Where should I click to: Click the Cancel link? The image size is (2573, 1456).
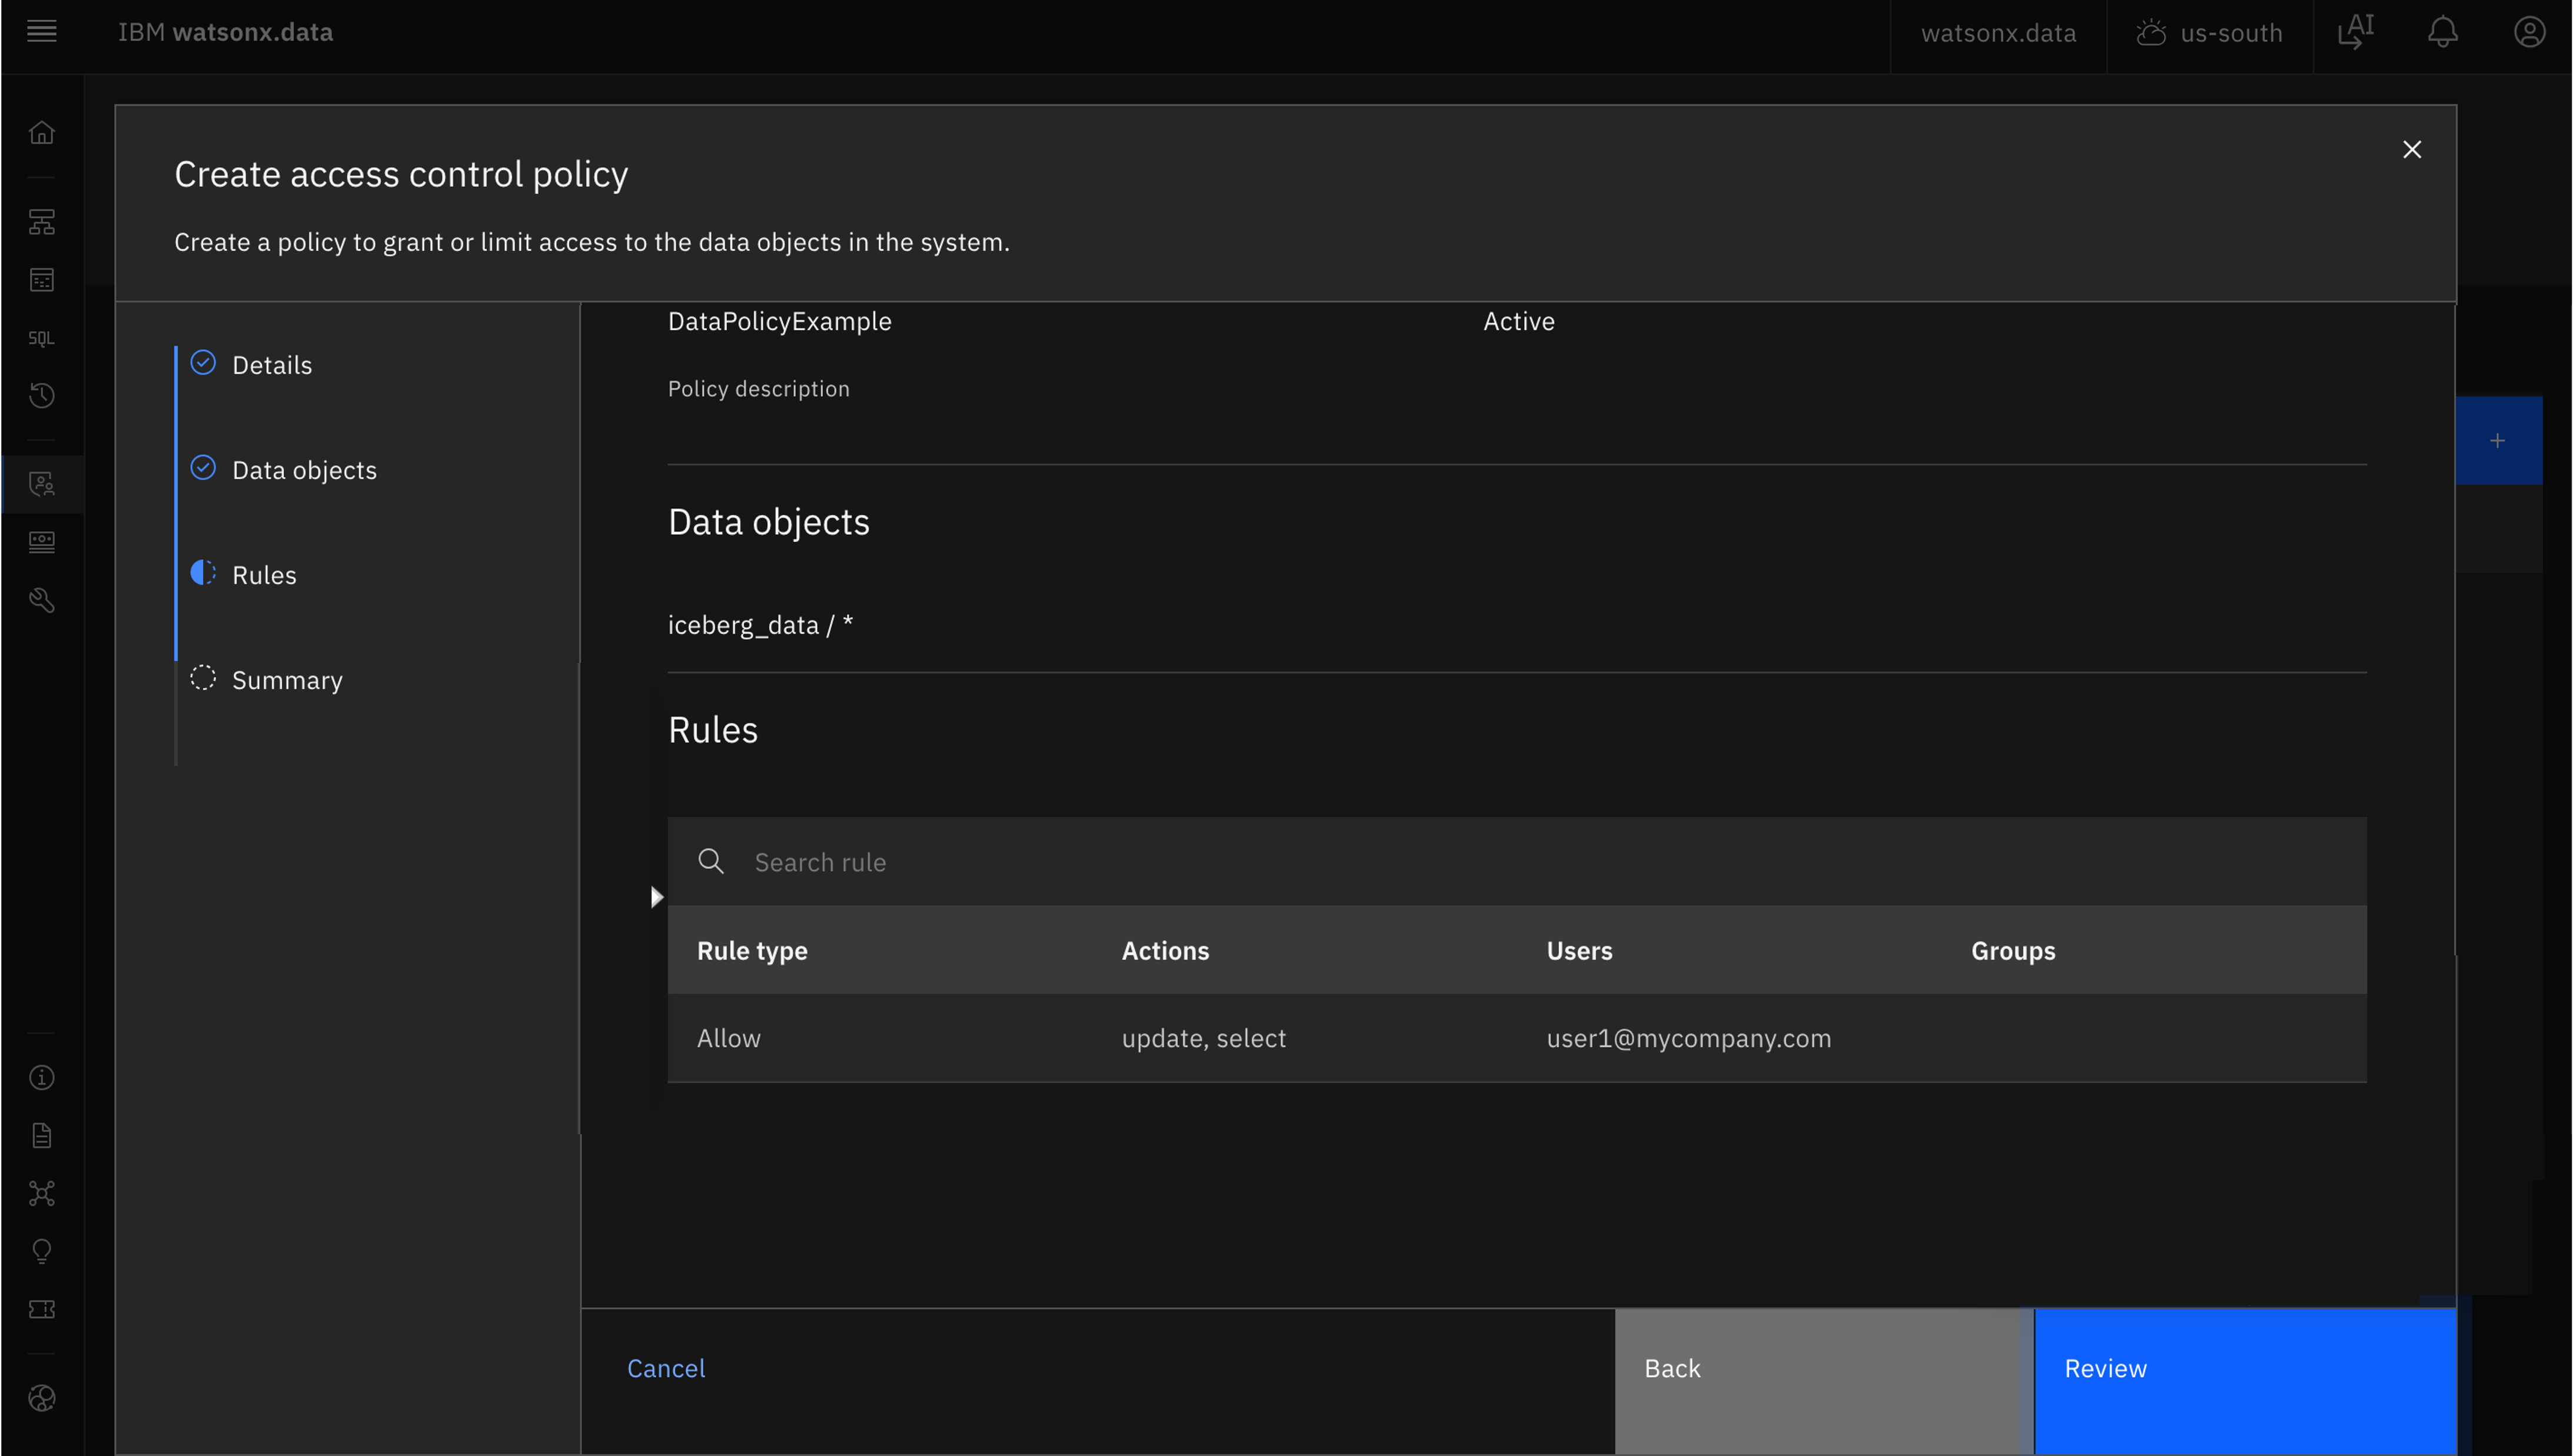(665, 1368)
